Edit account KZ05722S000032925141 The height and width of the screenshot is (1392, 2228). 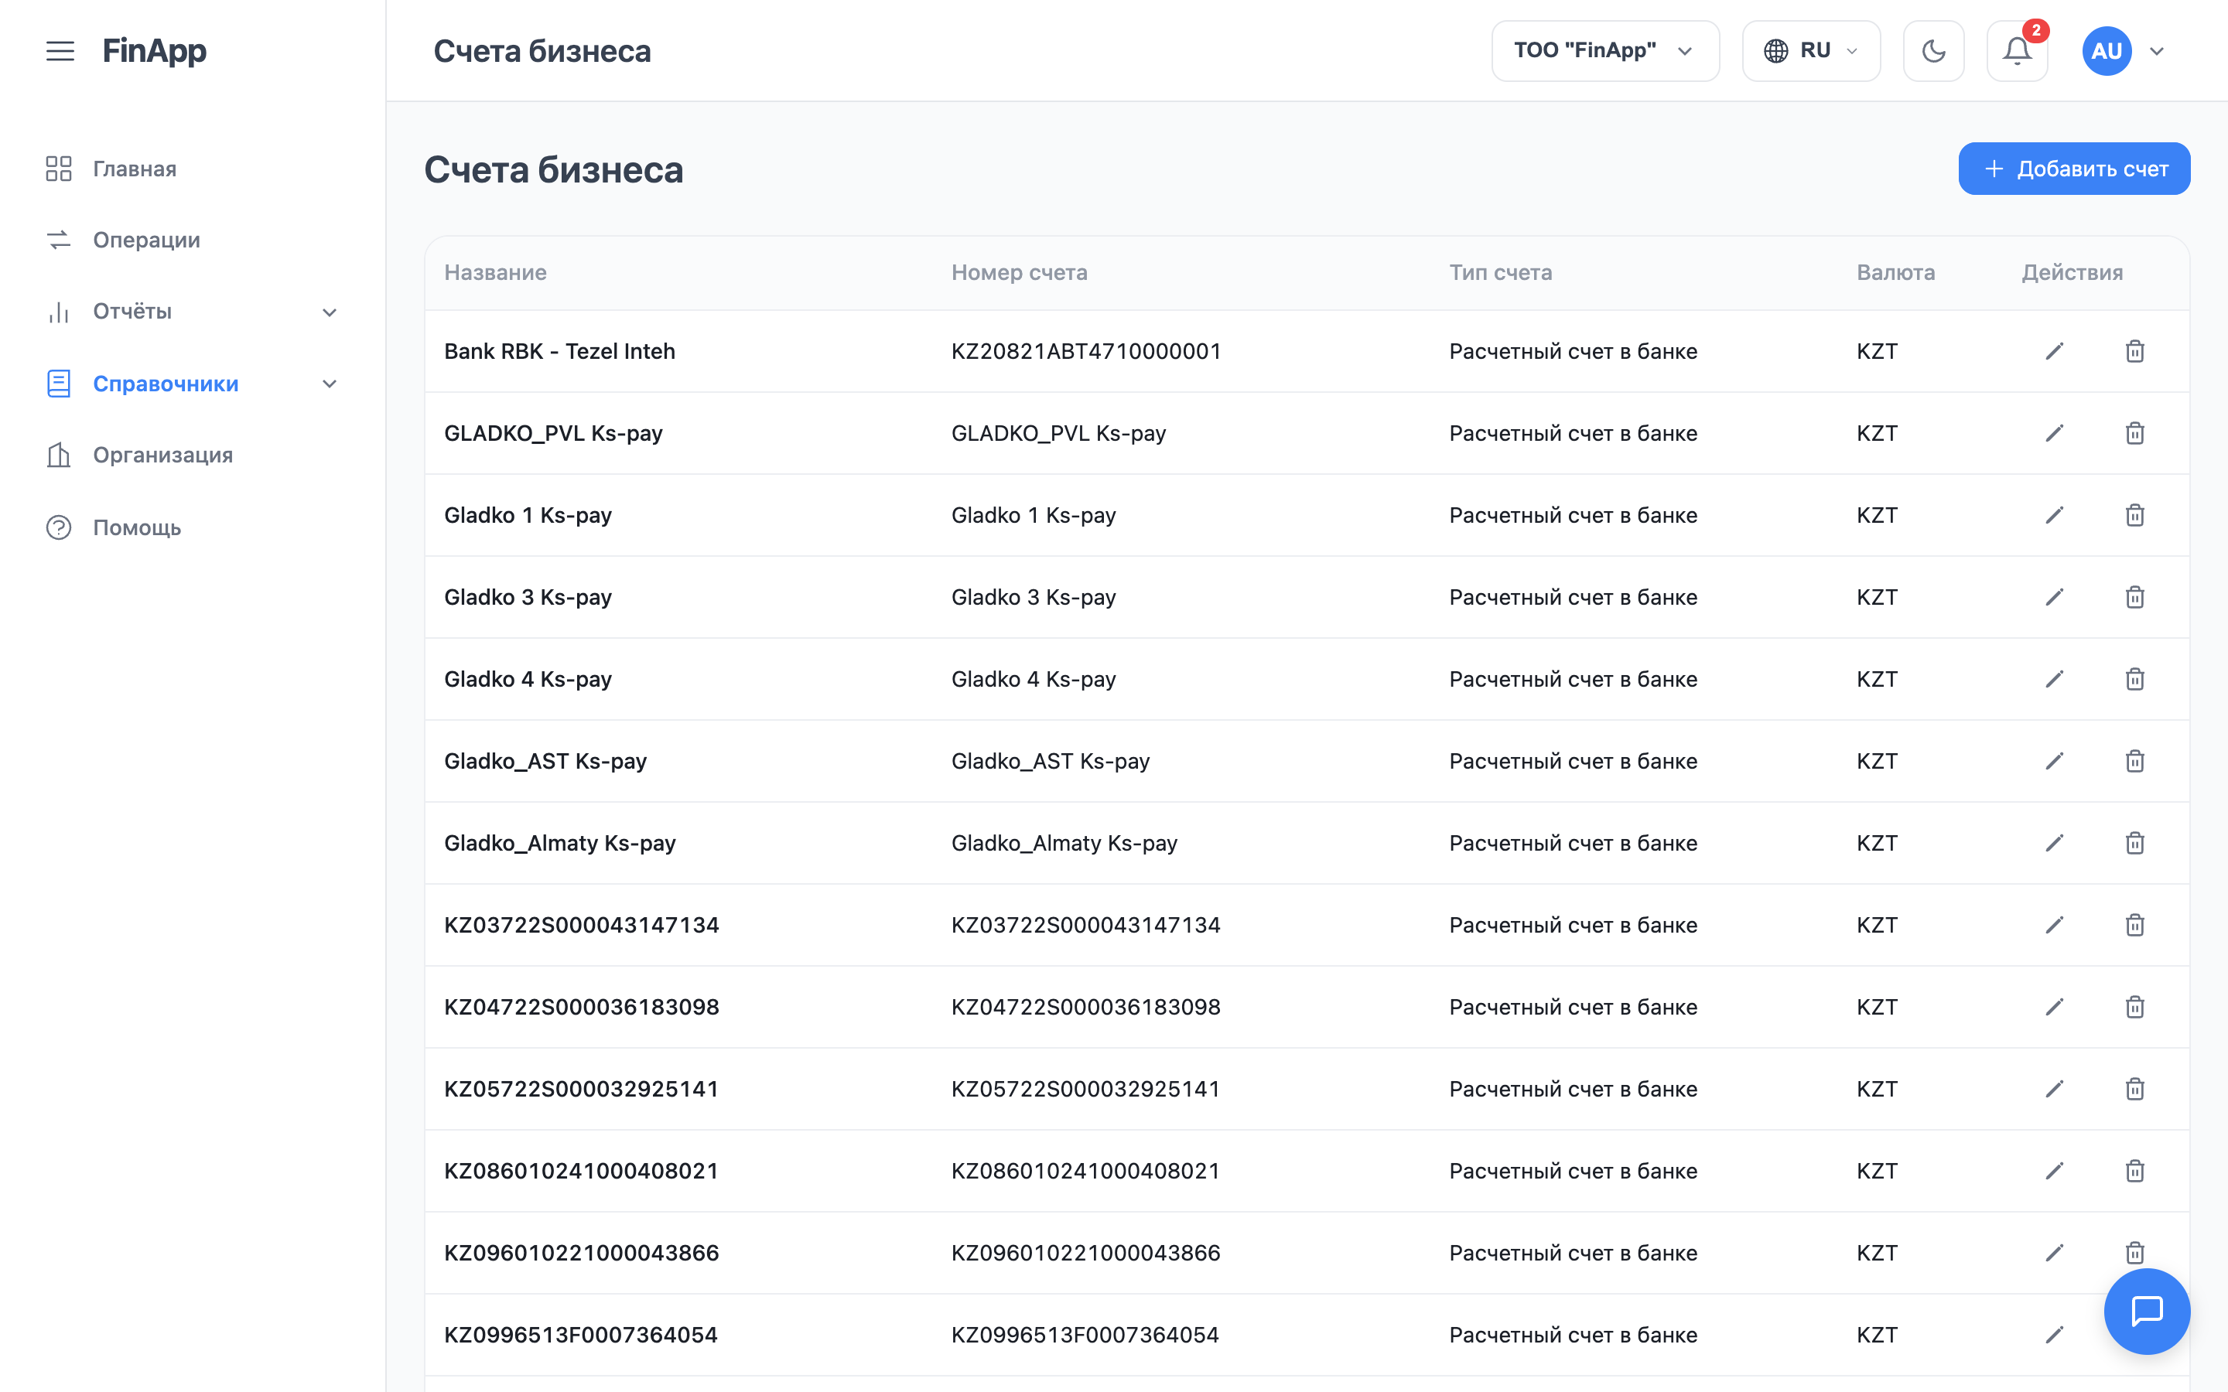(x=2054, y=1088)
